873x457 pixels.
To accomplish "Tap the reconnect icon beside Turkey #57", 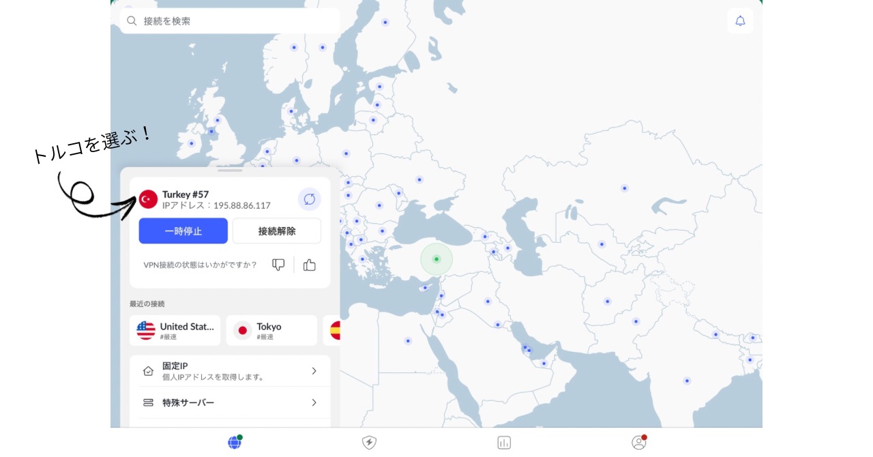I will pyautogui.click(x=309, y=199).
